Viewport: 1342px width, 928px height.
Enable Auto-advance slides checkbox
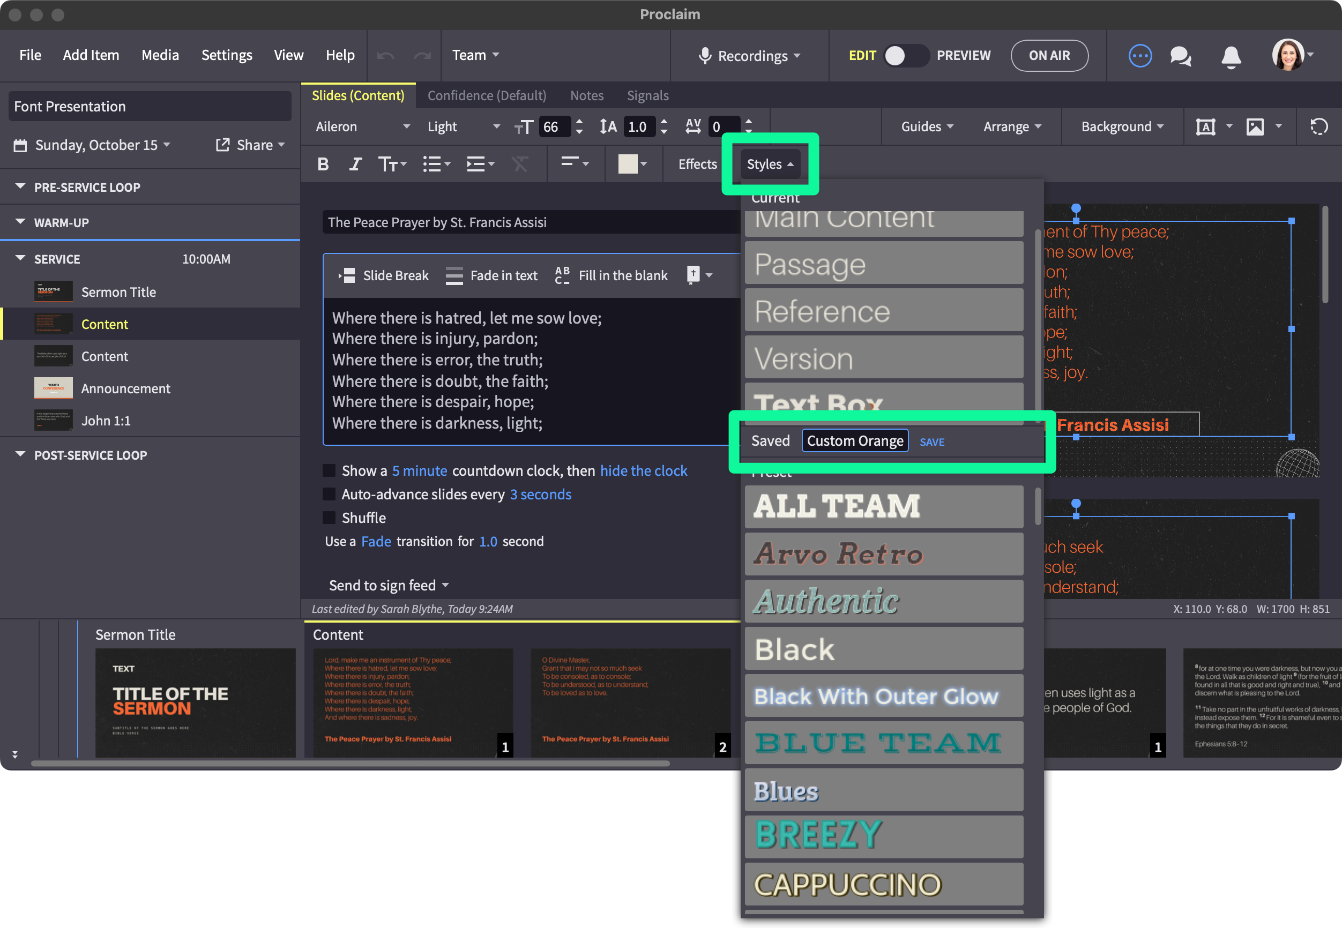(x=329, y=494)
